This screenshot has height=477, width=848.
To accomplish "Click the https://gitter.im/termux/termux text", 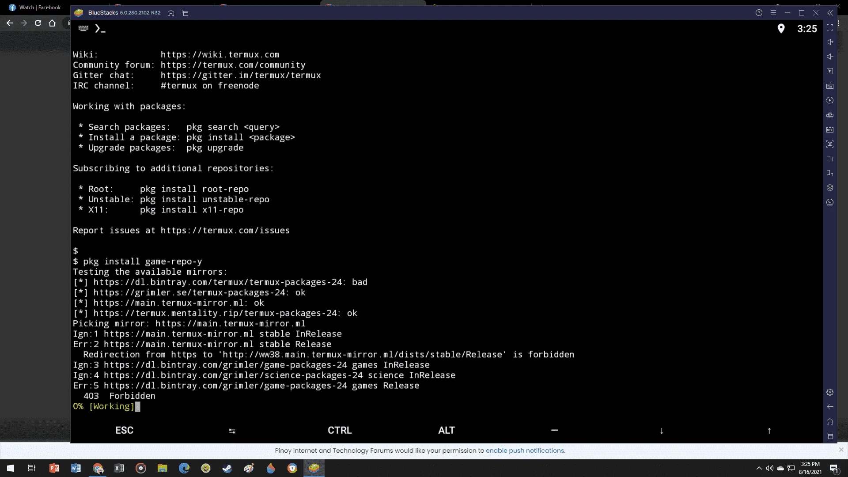I will click(241, 76).
